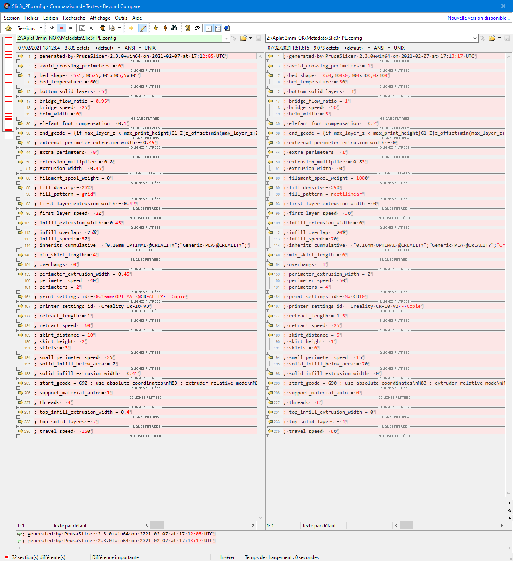Click the Rules referee icon
The height and width of the screenshot is (561, 513).
coord(103,28)
